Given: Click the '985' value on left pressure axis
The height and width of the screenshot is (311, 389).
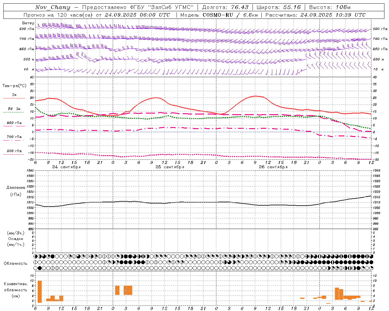Looking at the screenshot, I should [30, 229].
